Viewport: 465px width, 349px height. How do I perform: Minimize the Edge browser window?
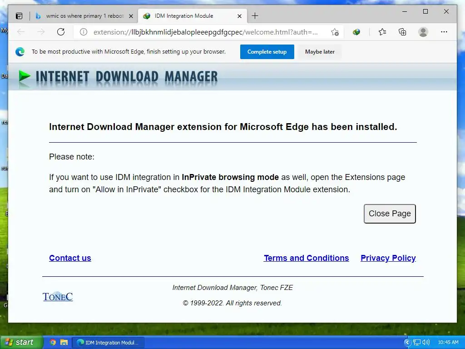tap(405, 11)
